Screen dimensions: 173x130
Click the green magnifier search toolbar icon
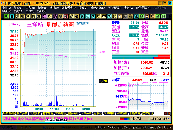click(x=6, y=16)
